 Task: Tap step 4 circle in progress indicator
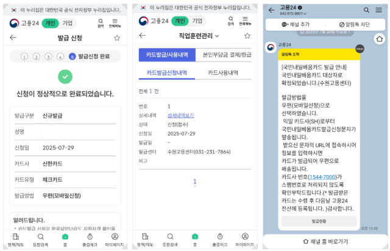(60, 57)
